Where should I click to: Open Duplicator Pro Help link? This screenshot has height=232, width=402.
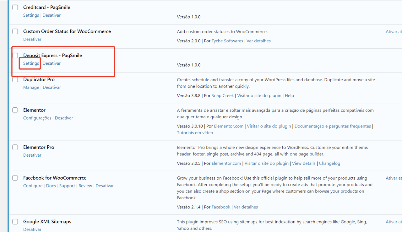[x=289, y=96]
